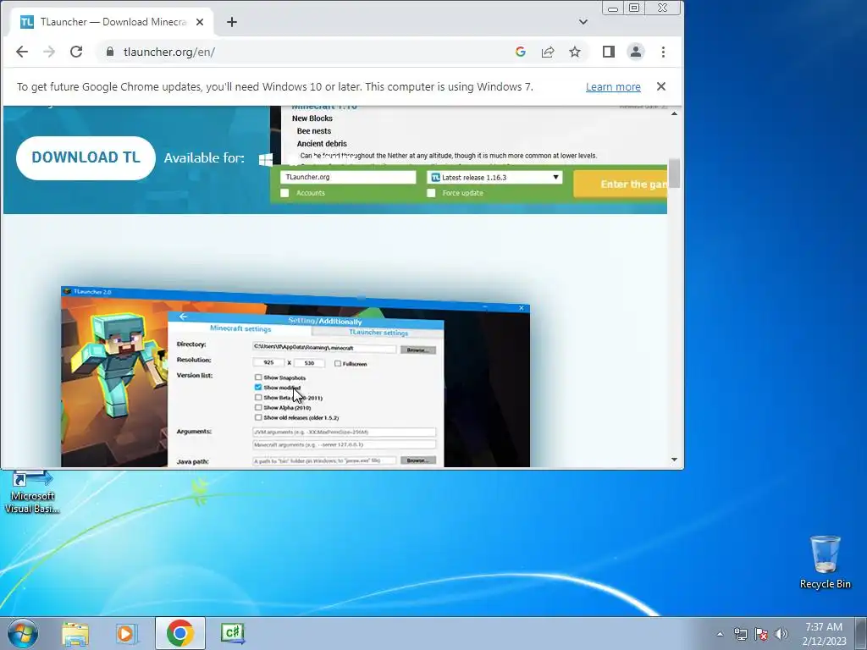Switch to Minecraft settings tab in screenshot
This screenshot has width=867, height=650.
(x=240, y=328)
